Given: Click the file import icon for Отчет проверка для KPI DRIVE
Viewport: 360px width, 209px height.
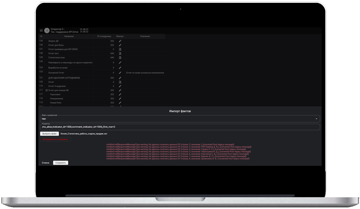Looking at the screenshot, I should pyautogui.click(x=120, y=49).
